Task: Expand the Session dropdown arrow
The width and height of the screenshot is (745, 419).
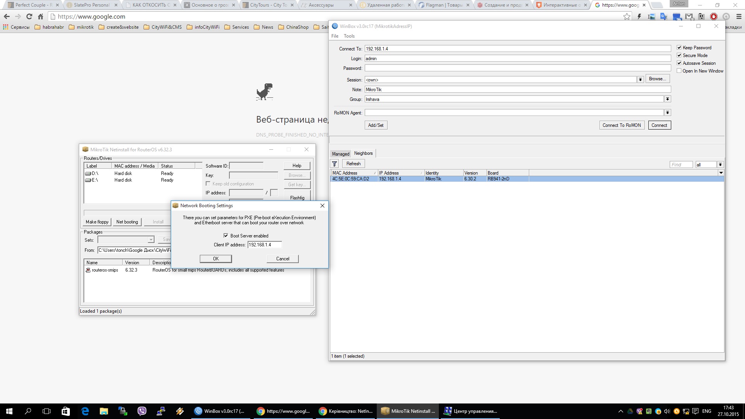Action: tap(640, 80)
